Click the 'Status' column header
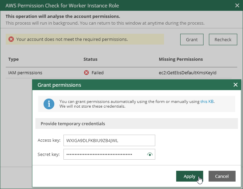Image resolution: width=243 pixels, height=189 pixels. pyautogui.click(x=90, y=59)
